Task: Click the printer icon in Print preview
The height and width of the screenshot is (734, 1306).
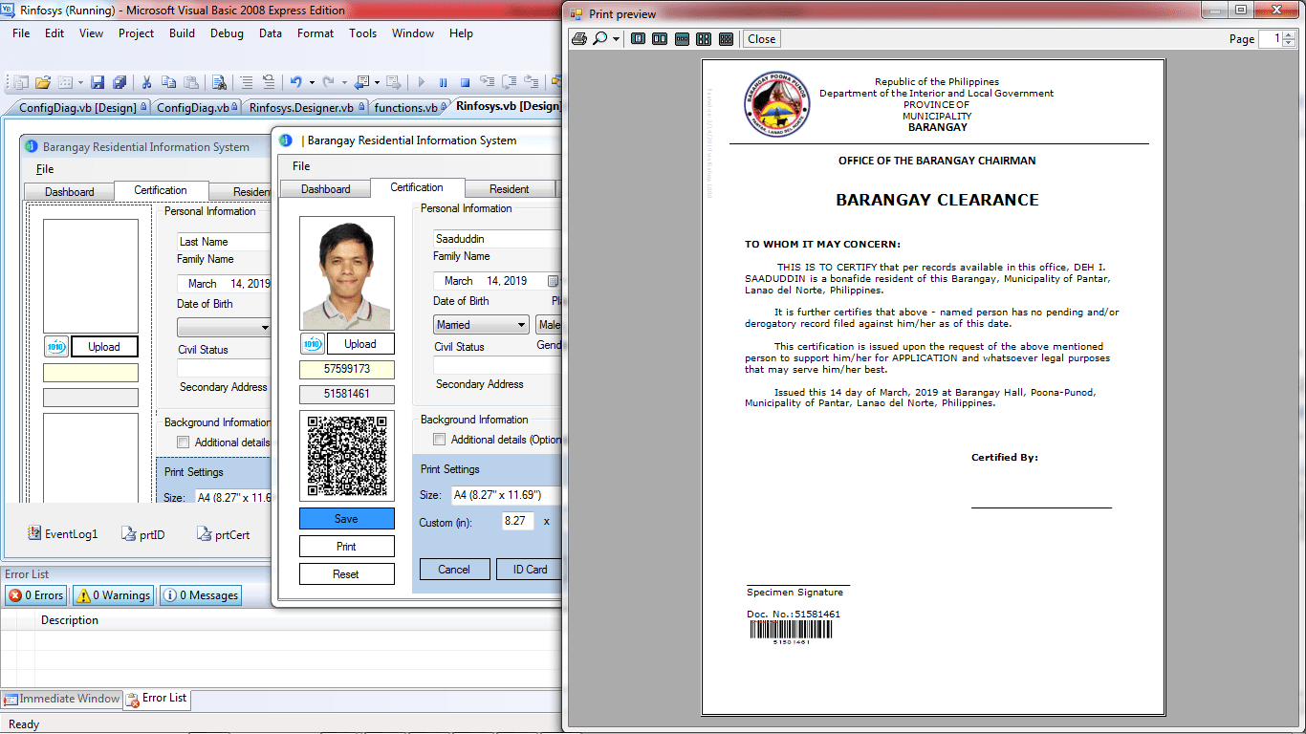Action: coord(578,39)
